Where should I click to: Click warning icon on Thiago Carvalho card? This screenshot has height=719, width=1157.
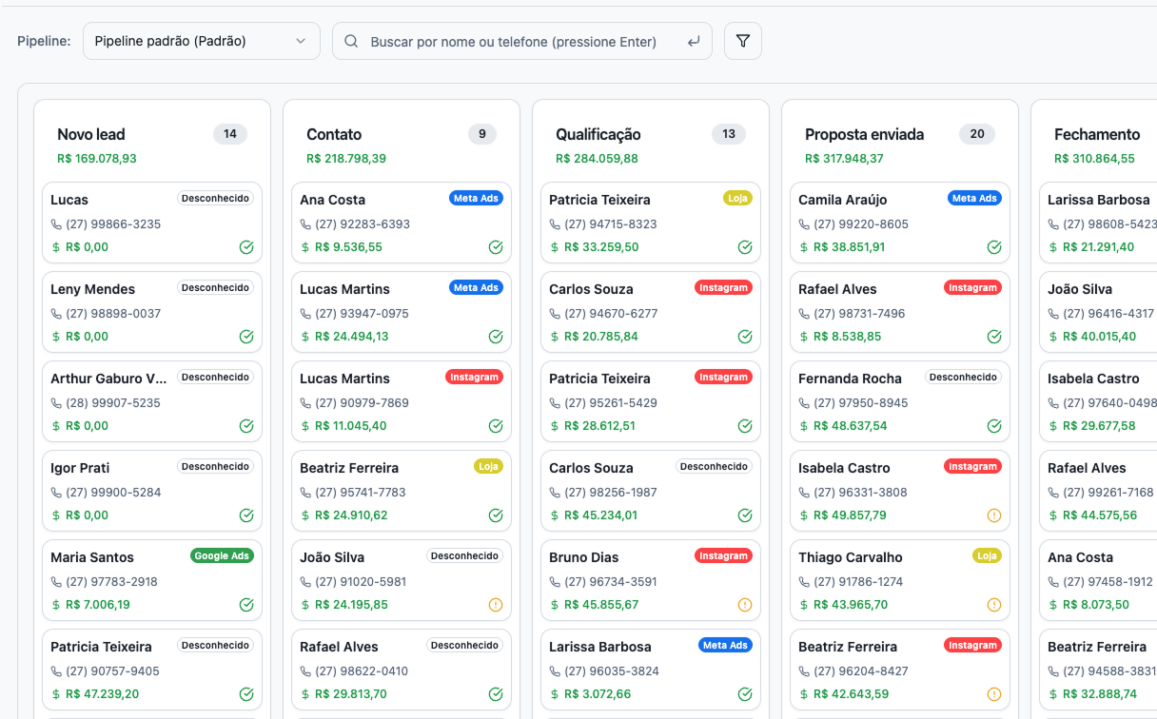[994, 605]
